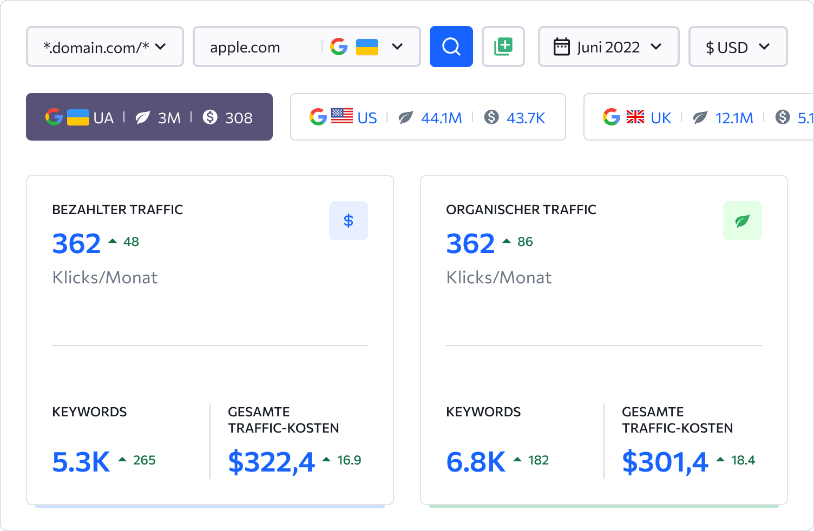Expand the search engine region chevron
Screen dimensions: 814x531
point(397,47)
